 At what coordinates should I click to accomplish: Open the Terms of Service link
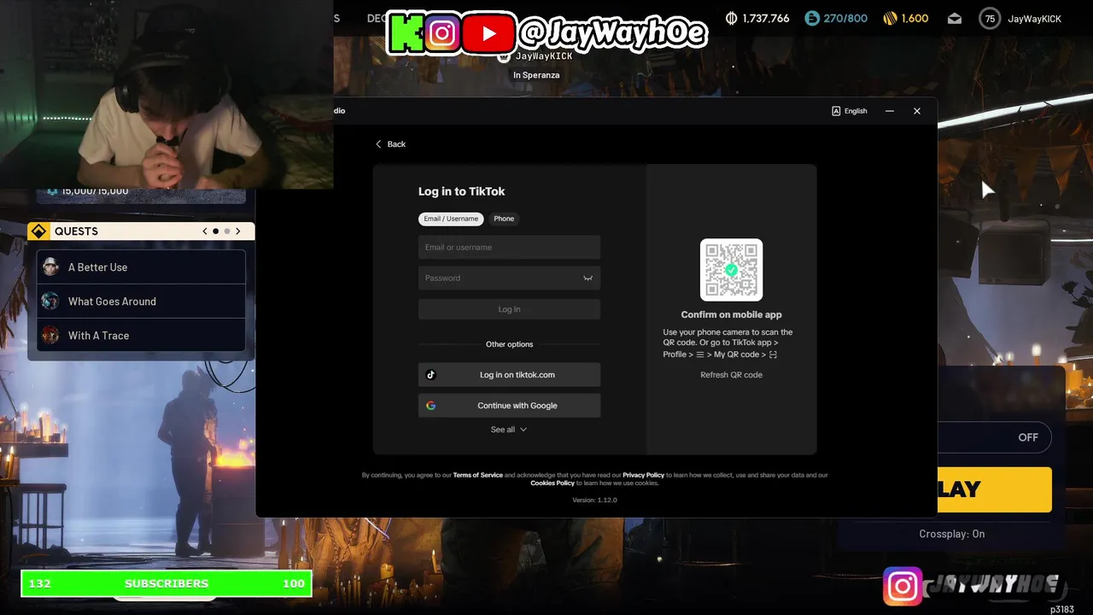(477, 475)
